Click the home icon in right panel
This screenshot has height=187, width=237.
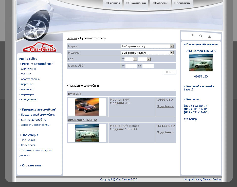(192, 36)
